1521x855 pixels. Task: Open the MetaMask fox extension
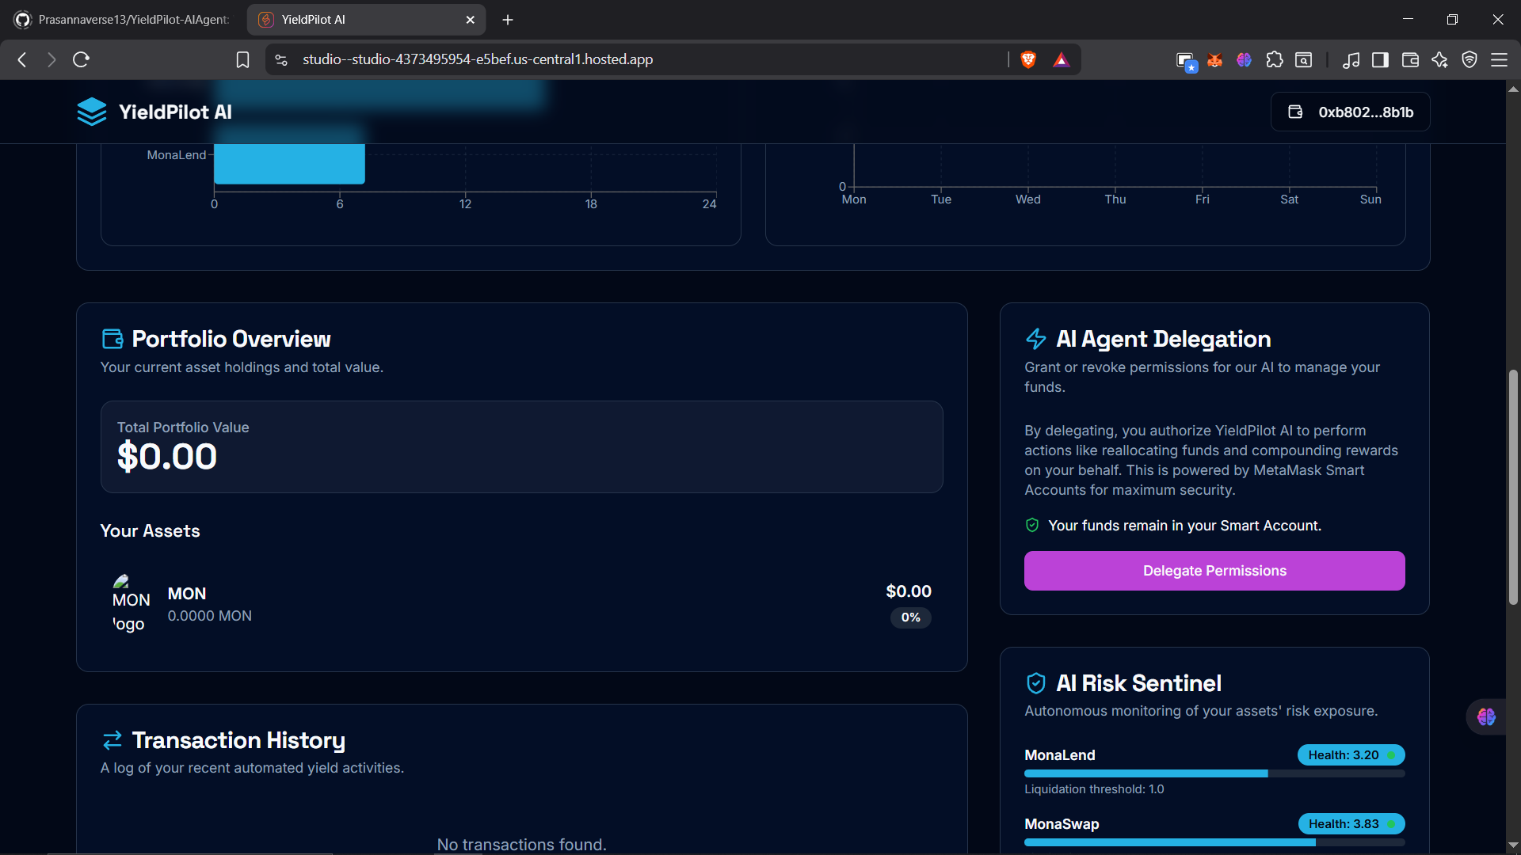(1214, 59)
